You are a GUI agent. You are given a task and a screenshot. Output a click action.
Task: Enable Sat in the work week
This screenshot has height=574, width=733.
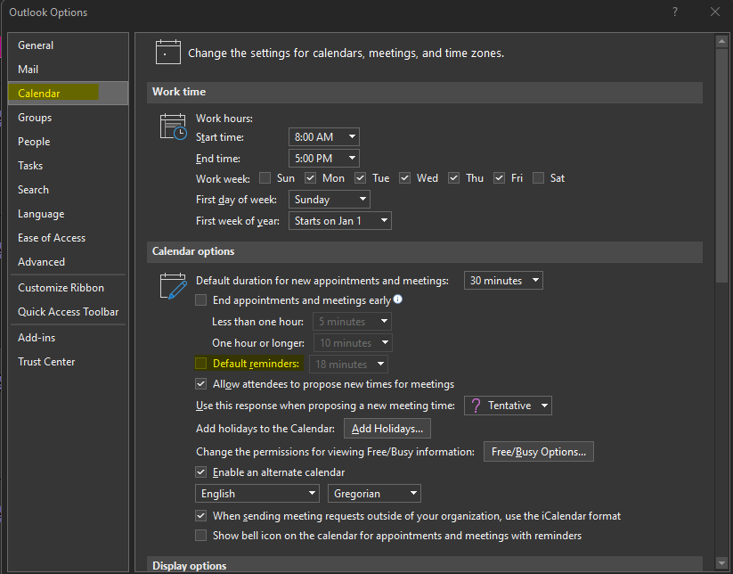point(539,177)
